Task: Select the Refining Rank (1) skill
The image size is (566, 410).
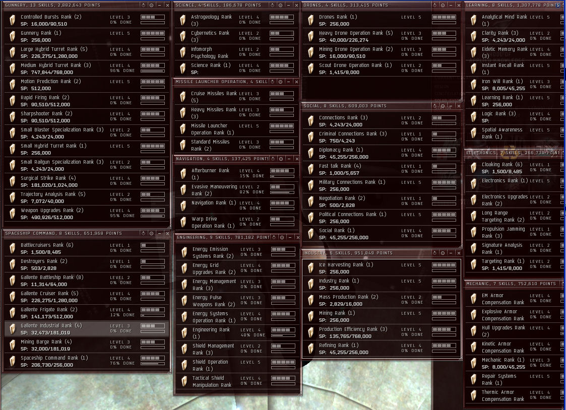Action: tap(381, 349)
